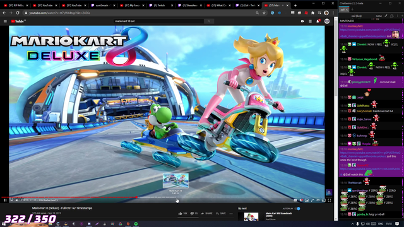Switch to the RIP MDo browser tab
Viewport: 404px width, 227px height.
[x=15, y=6]
